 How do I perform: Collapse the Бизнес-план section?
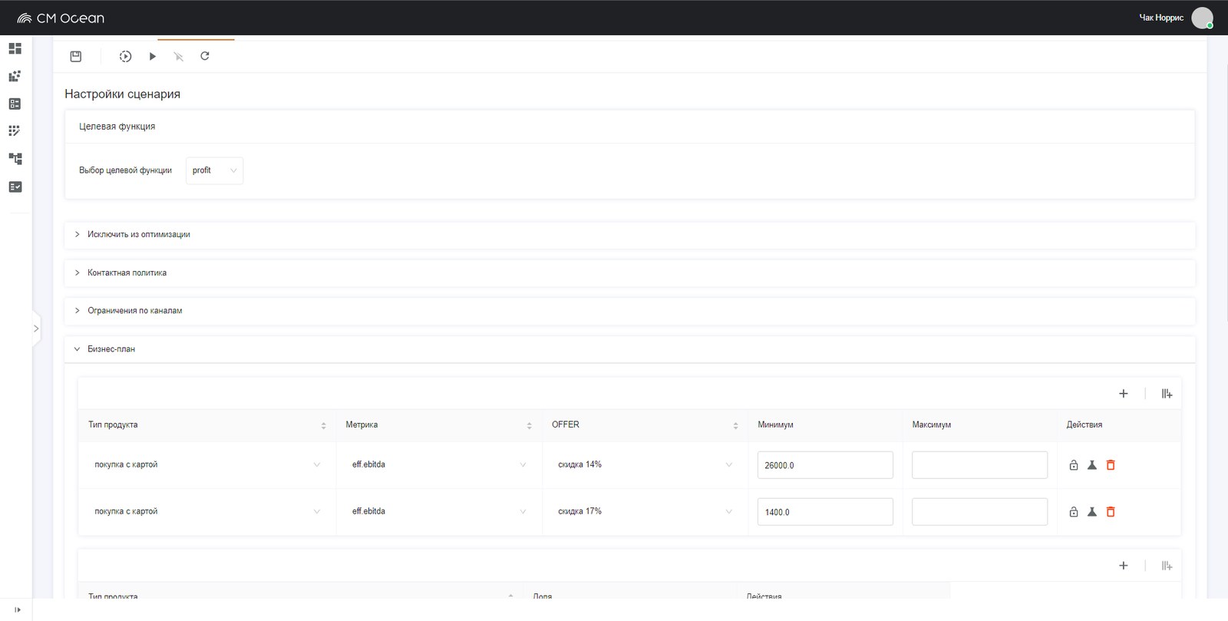point(629,349)
